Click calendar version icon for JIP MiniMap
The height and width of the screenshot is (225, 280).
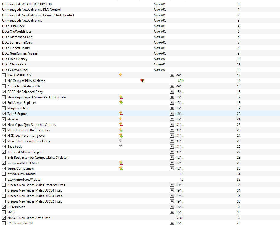(x=172, y=207)
